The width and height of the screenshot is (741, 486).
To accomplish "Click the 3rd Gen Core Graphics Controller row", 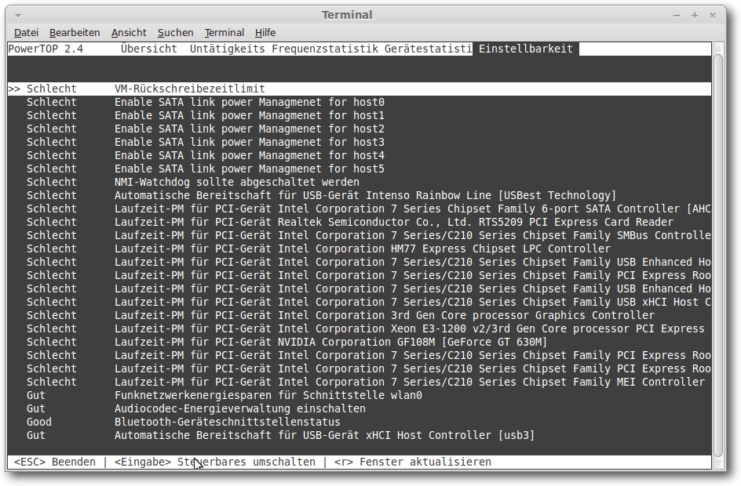I will point(360,315).
